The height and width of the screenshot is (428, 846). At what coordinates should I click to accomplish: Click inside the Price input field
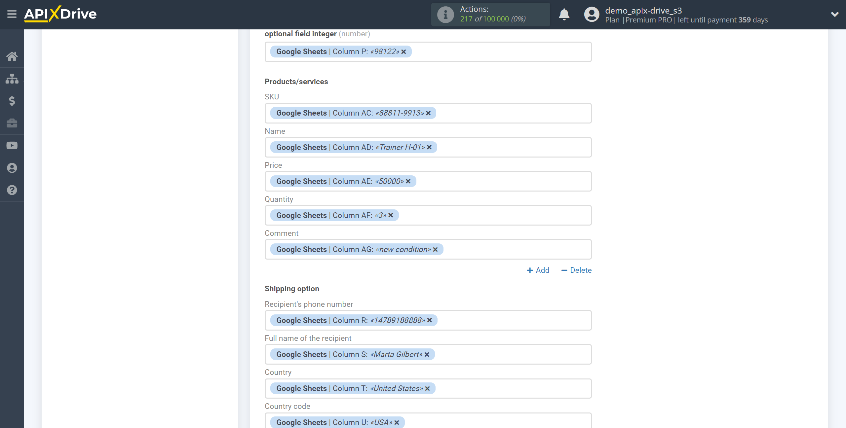click(428, 181)
